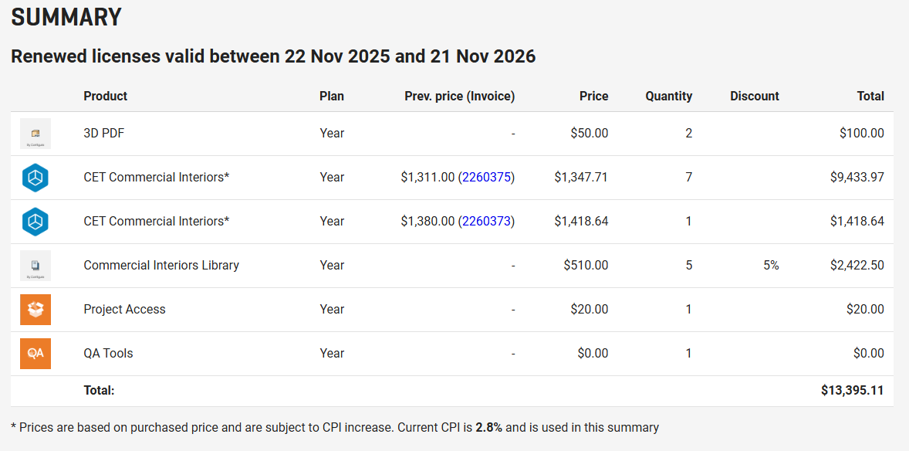Open invoice link 2260373
Image resolution: width=909 pixels, height=451 pixels.
pos(486,221)
